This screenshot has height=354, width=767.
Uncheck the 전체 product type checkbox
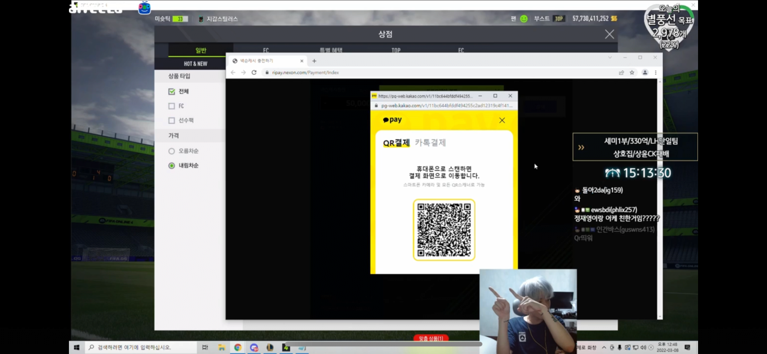pos(172,92)
